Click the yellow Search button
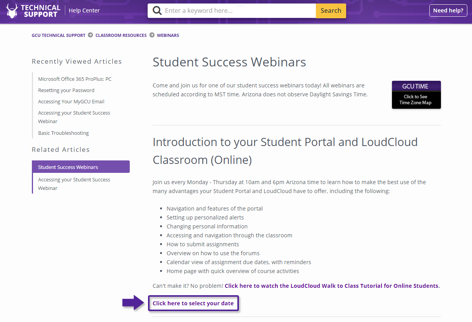The width and height of the screenshot is (472, 322). tap(331, 10)
